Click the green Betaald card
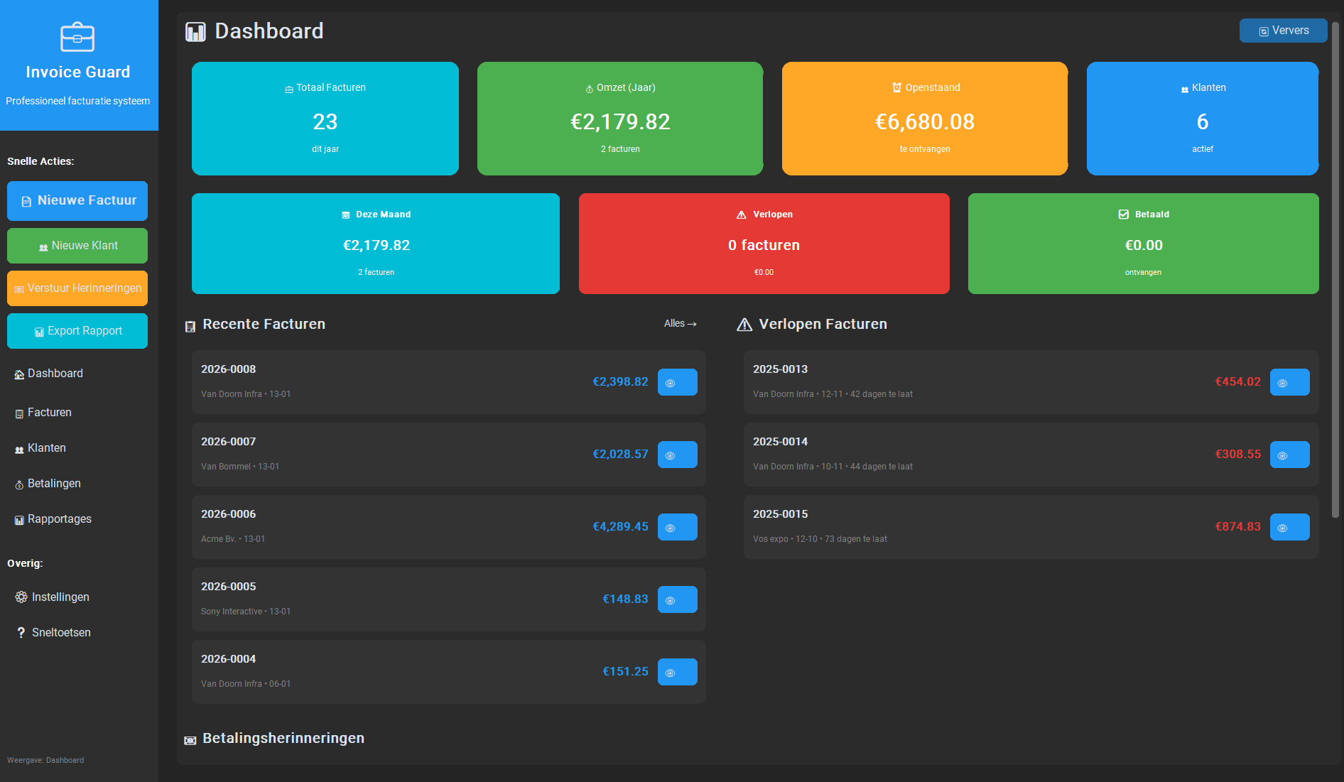Screen dimensions: 1344x782 [x=1144, y=244]
